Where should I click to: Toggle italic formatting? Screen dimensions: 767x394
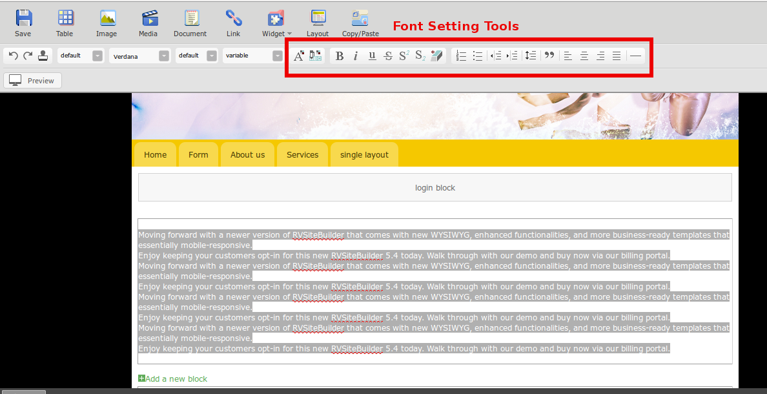point(356,56)
